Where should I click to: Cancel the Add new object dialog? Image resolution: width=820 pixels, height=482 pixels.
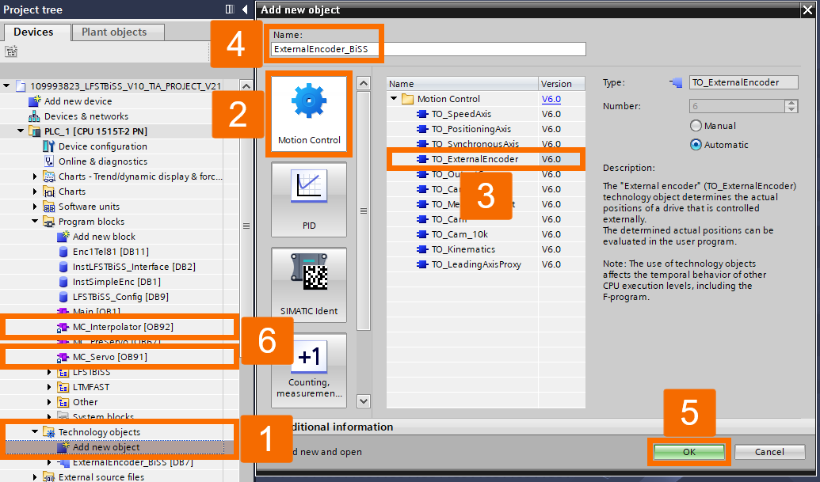pos(770,452)
